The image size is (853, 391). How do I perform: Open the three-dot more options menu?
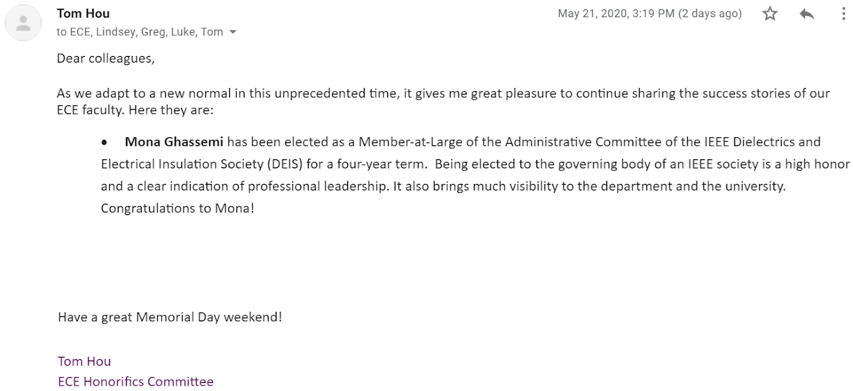pos(843,13)
